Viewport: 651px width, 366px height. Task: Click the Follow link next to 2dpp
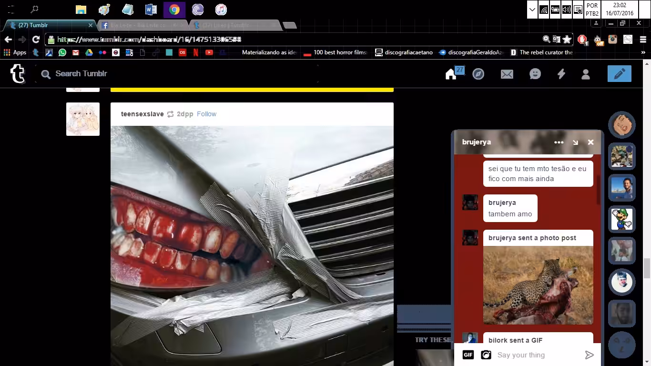click(x=206, y=114)
